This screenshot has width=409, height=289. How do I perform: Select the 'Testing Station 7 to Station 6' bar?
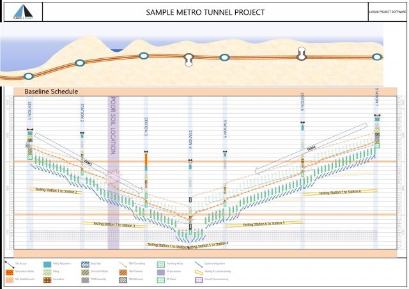pos(340,192)
